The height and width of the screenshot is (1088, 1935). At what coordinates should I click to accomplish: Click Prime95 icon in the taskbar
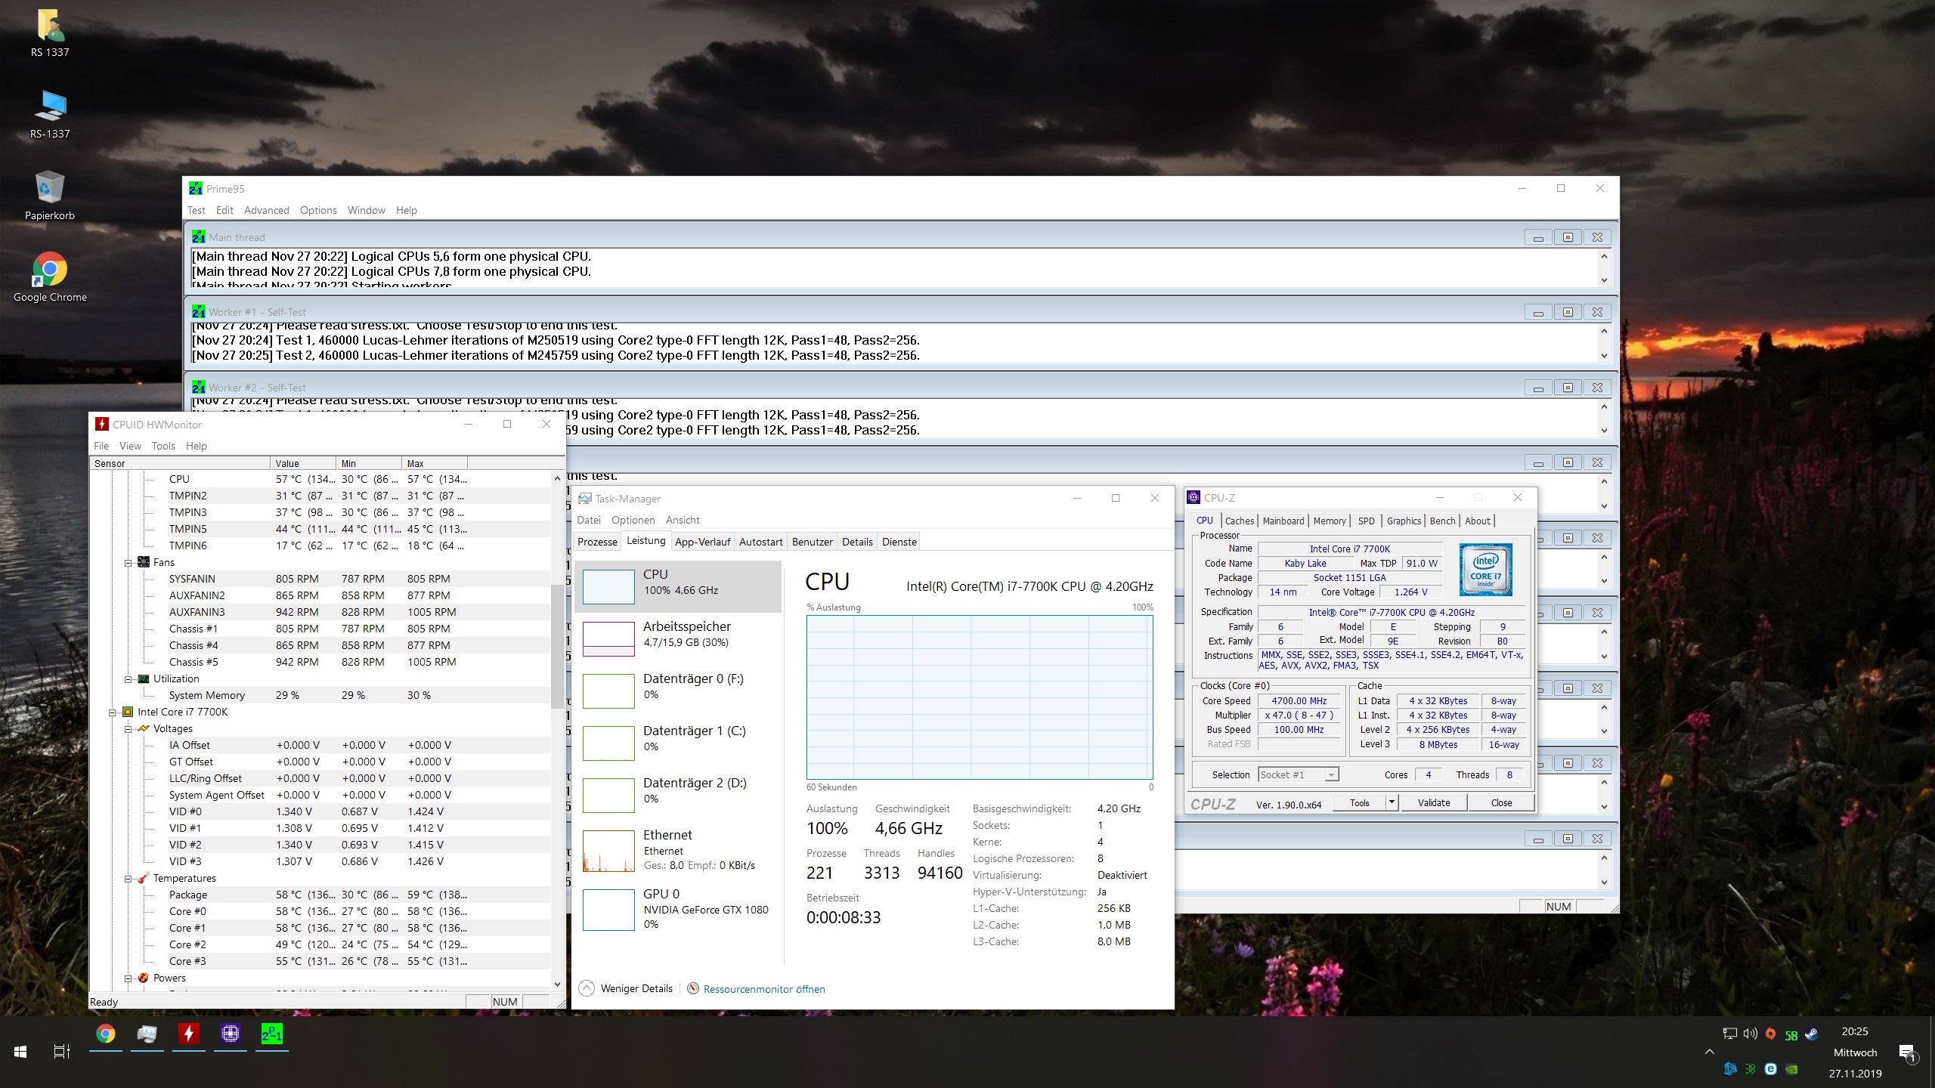coord(271,1033)
